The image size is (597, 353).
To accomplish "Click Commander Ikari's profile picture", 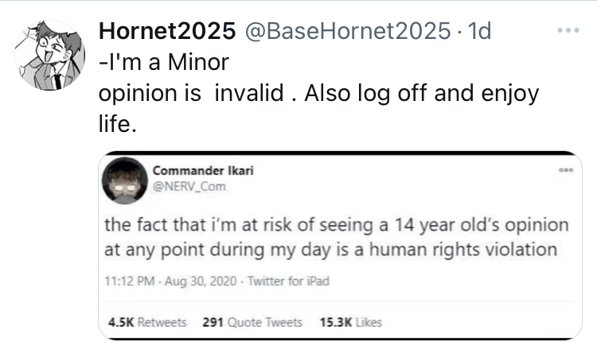I will coord(125,180).
